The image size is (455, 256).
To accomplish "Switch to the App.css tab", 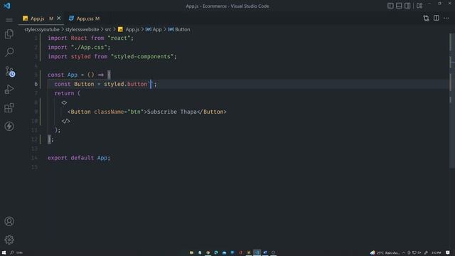I will tap(85, 18).
